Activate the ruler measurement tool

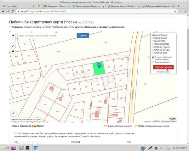[13, 113]
